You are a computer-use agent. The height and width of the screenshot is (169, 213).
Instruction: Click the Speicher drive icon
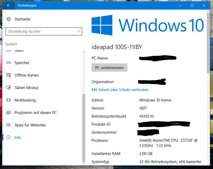pos(9,63)
